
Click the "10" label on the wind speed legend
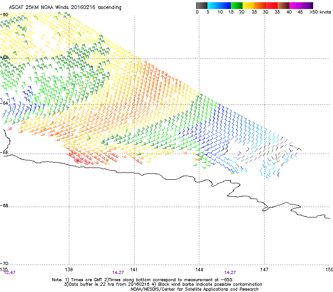point(220,12)
